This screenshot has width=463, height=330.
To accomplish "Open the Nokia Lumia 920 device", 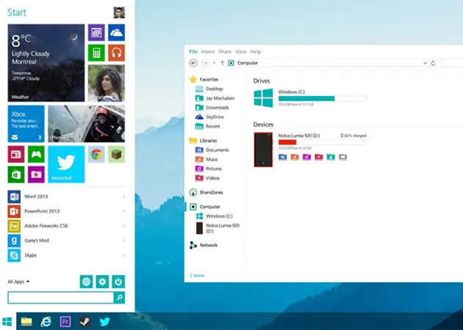I will pyautogui.click(x=263, y=150).
